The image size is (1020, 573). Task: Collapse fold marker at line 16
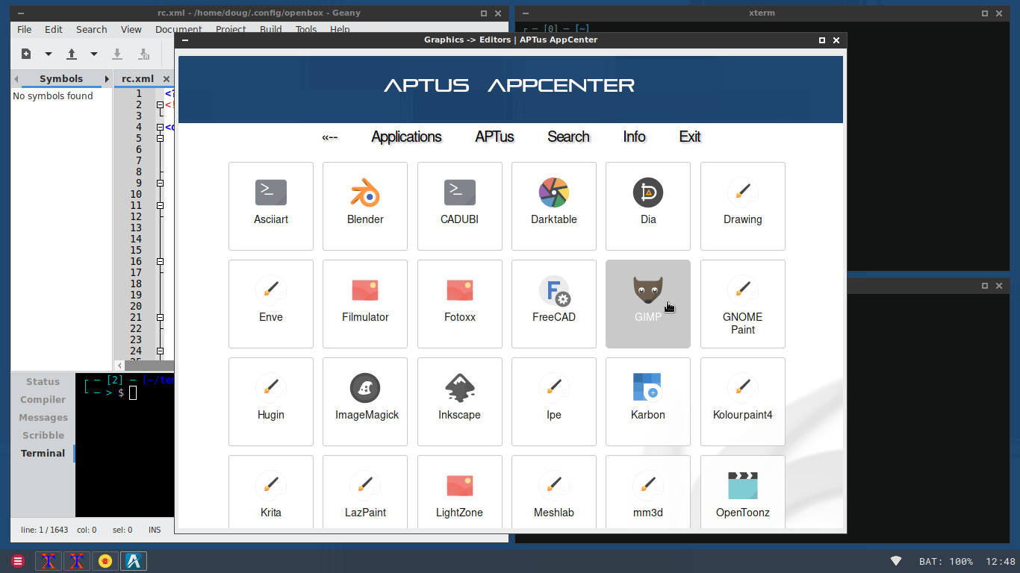pos(160,261)
